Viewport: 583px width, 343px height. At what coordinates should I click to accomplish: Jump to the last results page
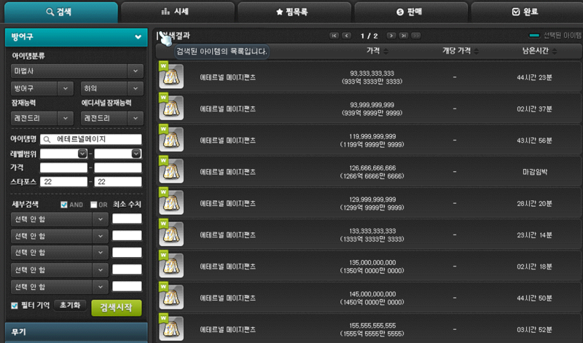(404, 36)
